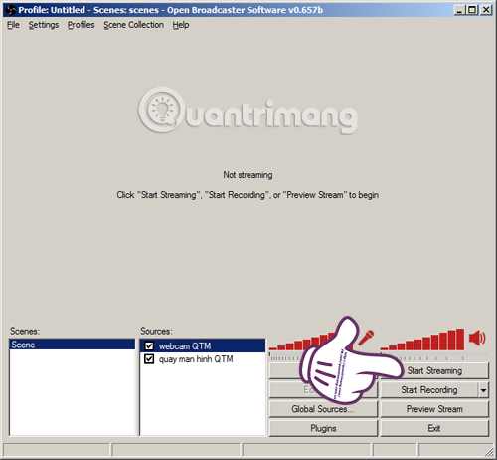Viewport: 497px width, 460px height.
Task: Toggle the webcam QTM source checkbox
Action: [x=149, y=345]
